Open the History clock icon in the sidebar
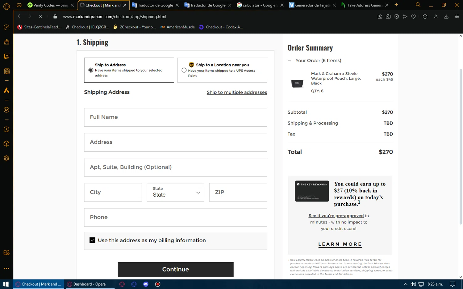Viewport: 463px width, 289px height. point(6,130)
